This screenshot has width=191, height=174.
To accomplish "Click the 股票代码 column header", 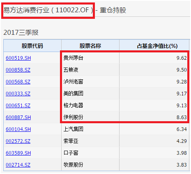I will [32, 46].
